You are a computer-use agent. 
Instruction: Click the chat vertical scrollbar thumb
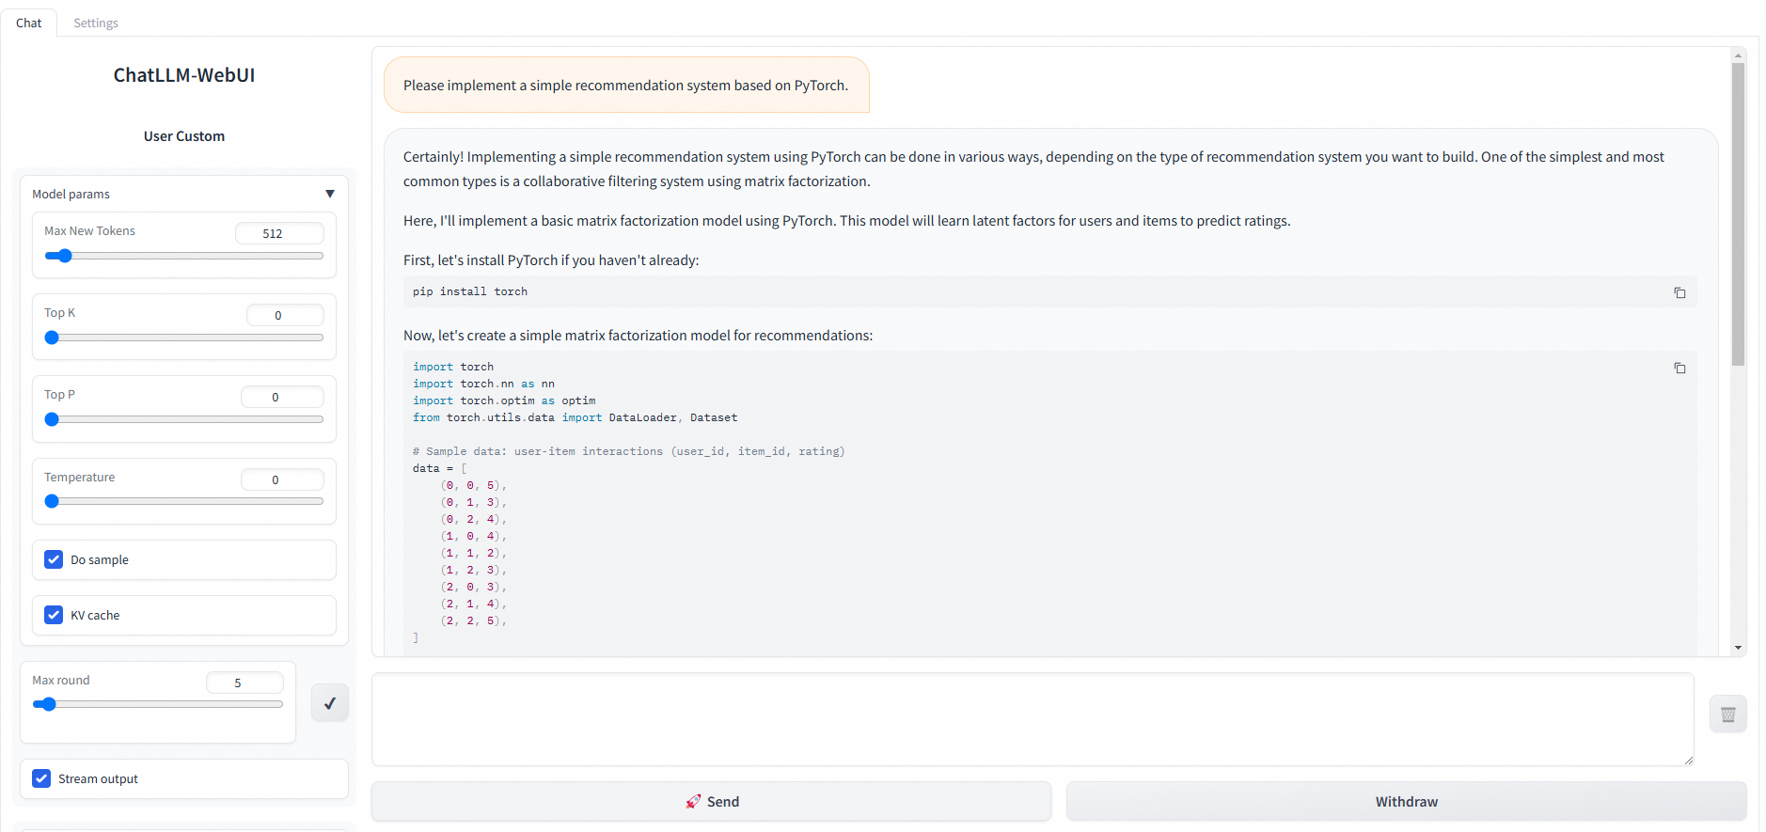pyautogui.click(x=1738, y=214)
